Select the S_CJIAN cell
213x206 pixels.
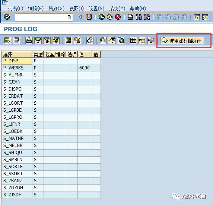tap(17, 82)
